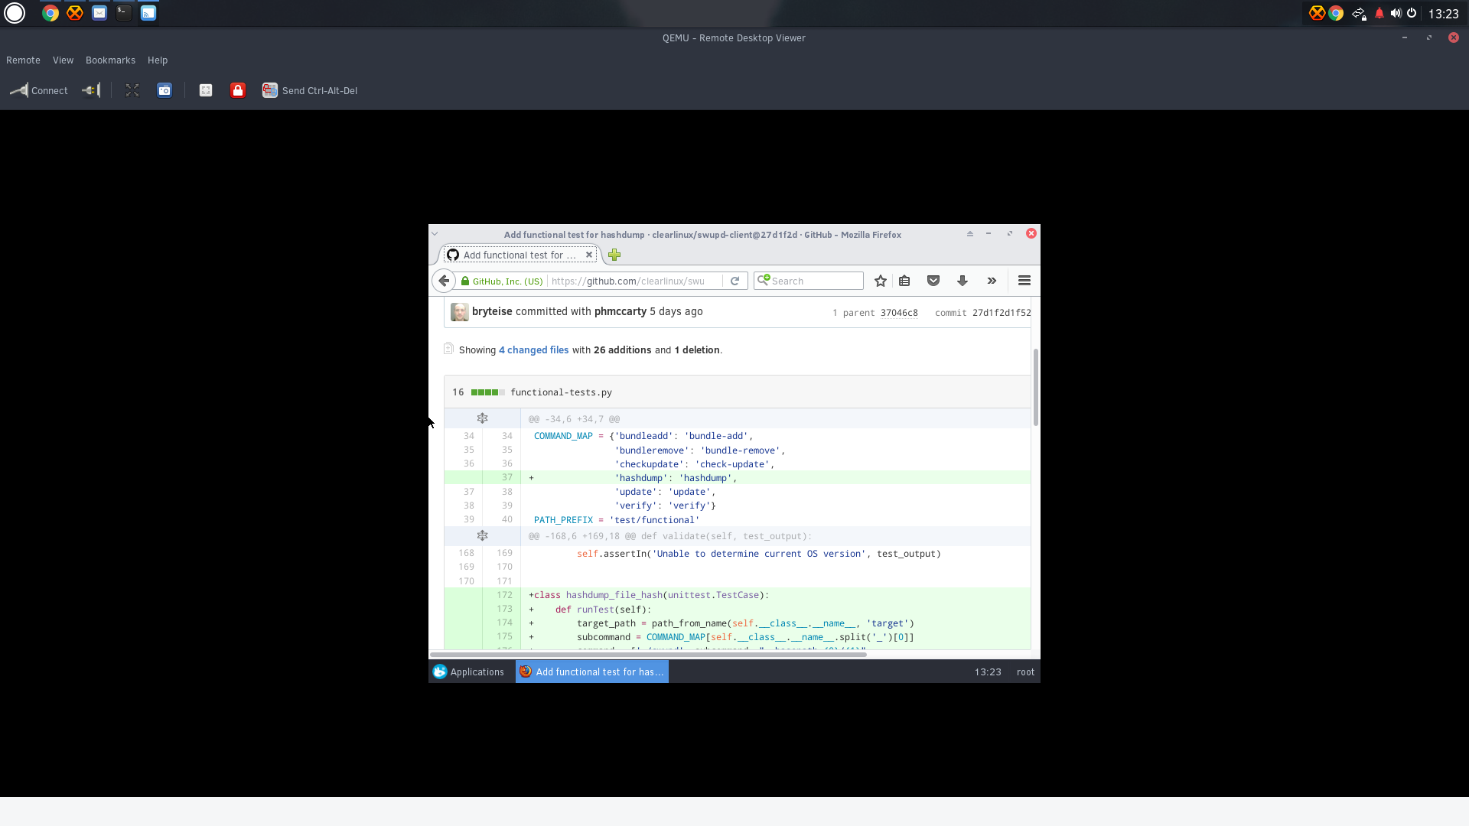
Task: Click the scaling icon in viewer toolbar
Action: pos(206,90)
